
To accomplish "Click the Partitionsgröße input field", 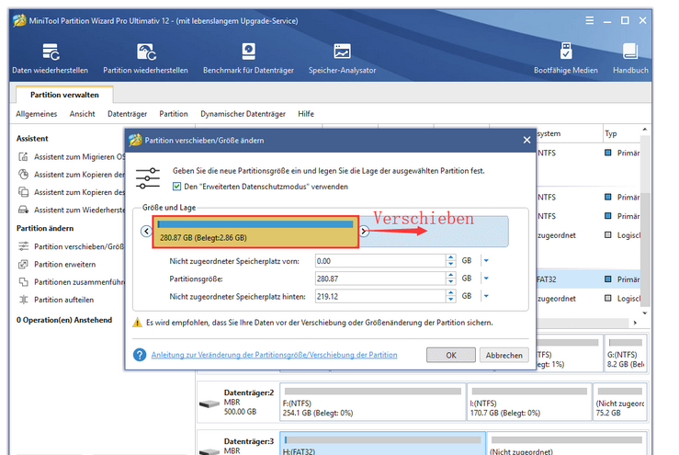I will [380, 279].
